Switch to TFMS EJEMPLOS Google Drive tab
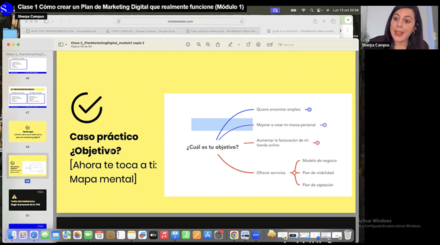 coord(140,31)
